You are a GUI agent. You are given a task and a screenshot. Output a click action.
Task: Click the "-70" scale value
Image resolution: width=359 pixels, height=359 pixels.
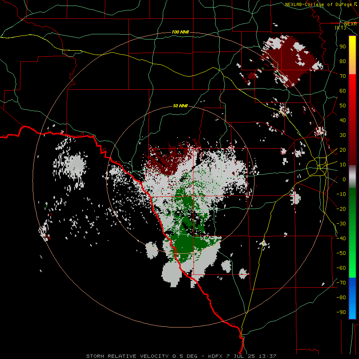[x=341, y=283]
